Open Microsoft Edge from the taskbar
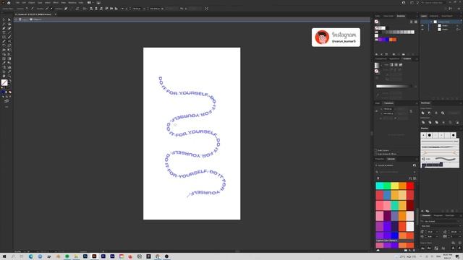463x260 pixels. [30, 256]
